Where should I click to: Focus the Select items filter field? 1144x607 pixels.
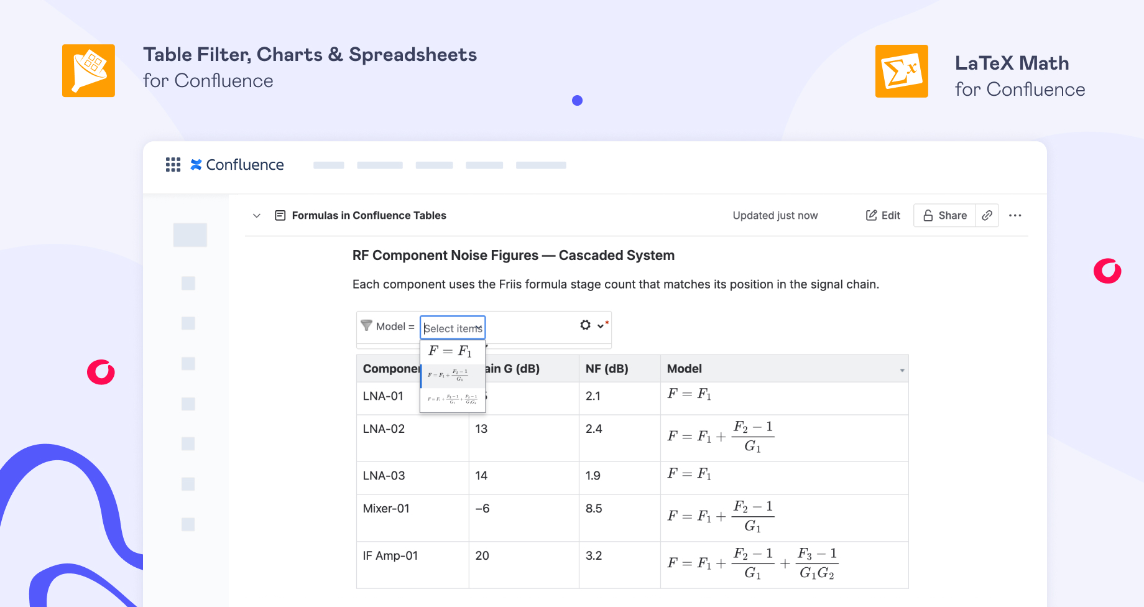[x=453, y=328]
